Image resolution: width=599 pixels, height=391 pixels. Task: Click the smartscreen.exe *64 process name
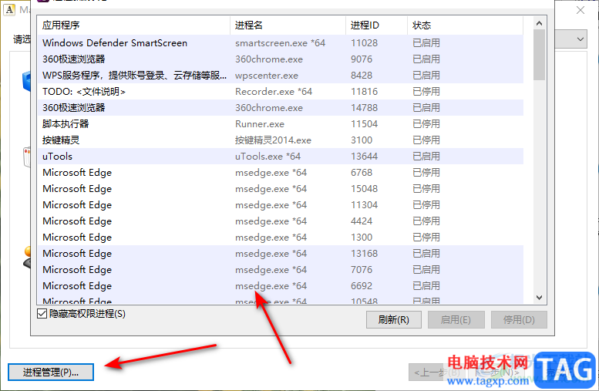tap(280, 43)
